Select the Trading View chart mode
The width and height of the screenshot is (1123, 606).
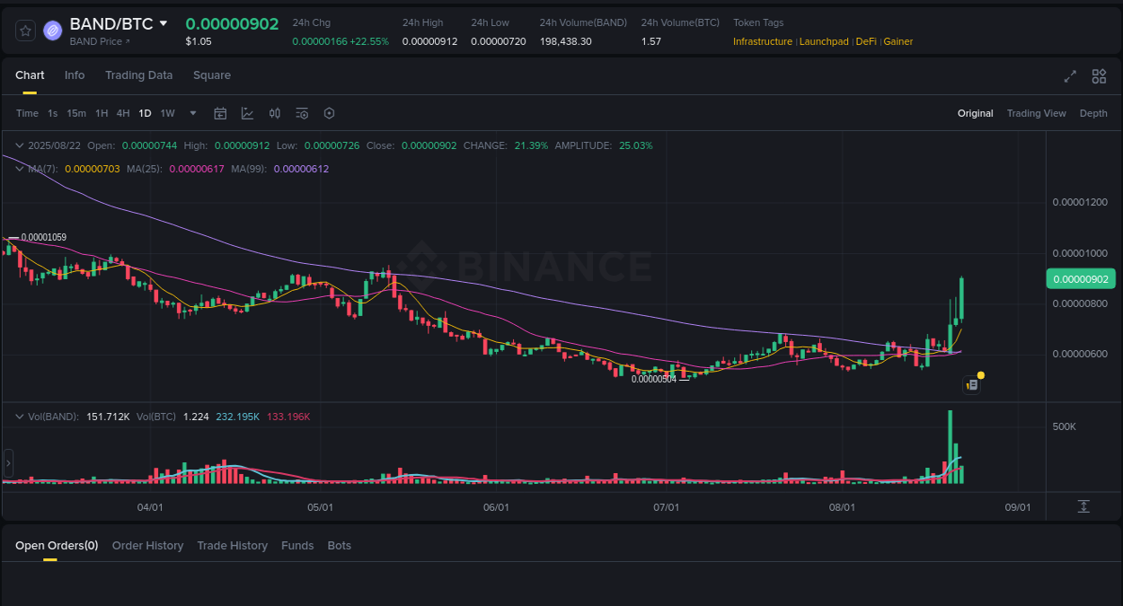tap(1037, 113)
